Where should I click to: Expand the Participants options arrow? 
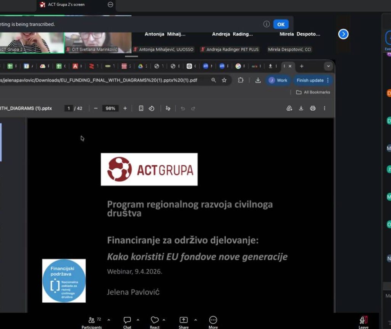click(109, 320)
